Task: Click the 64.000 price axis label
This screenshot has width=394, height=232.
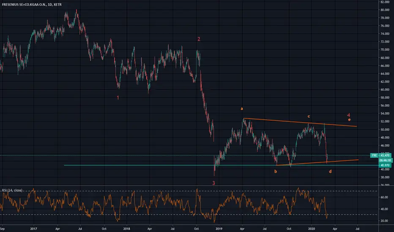Action: coord(385,74)
